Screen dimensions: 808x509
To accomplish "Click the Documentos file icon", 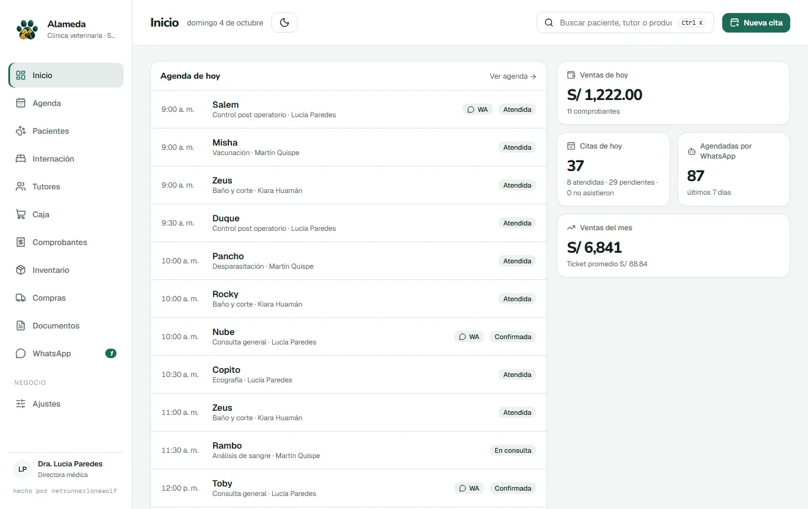I will [21, 326].
